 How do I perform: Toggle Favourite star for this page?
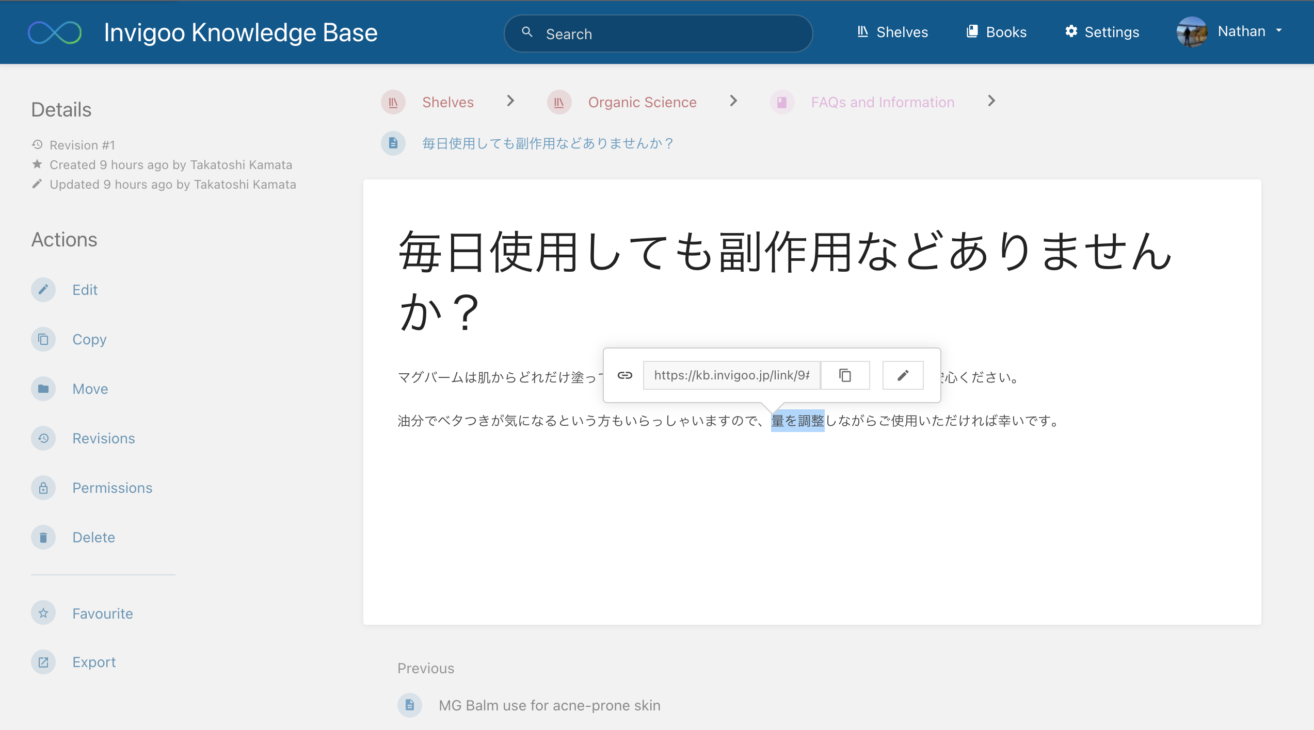[x=43, y=613]
